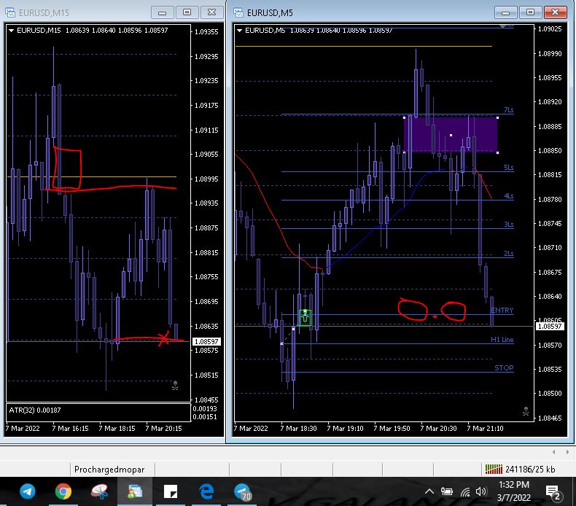Select the 5Ls level label
Viewport: 576px width, 506px height.
508,168
